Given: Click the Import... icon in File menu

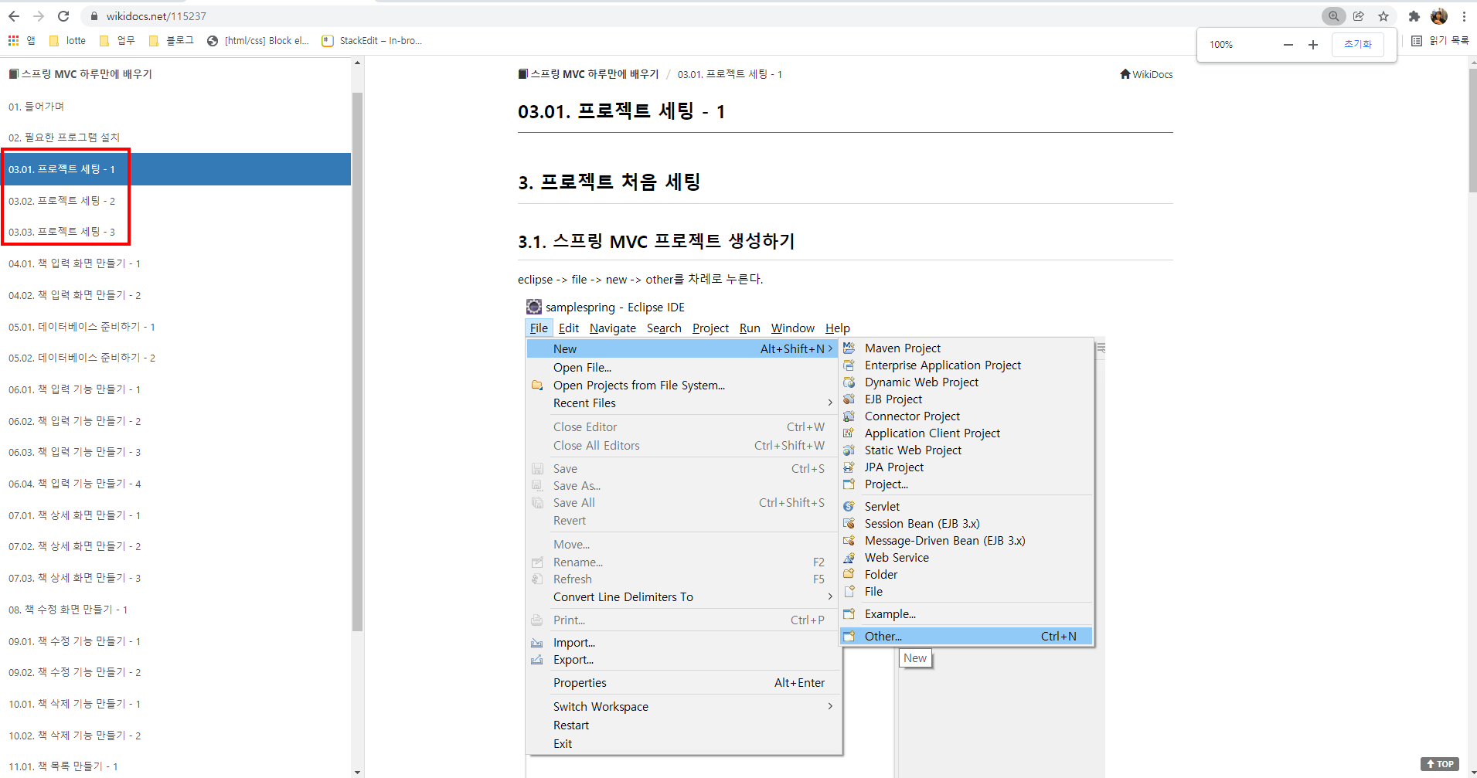Looking at the screenshot, I should click(x=537, y=643).
